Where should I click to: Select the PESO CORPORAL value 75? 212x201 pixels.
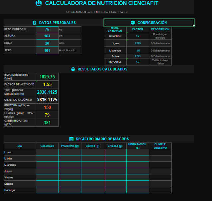click(x=47, y=29)
